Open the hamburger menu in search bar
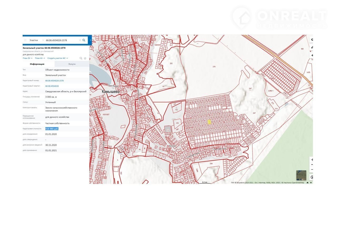Viewport: 337px width, 225px height. [25, 40]
